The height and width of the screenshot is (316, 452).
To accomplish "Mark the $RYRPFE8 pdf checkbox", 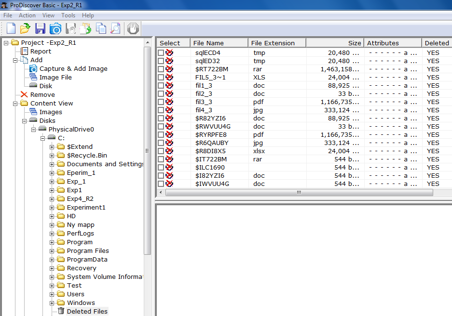I will 161,135.
